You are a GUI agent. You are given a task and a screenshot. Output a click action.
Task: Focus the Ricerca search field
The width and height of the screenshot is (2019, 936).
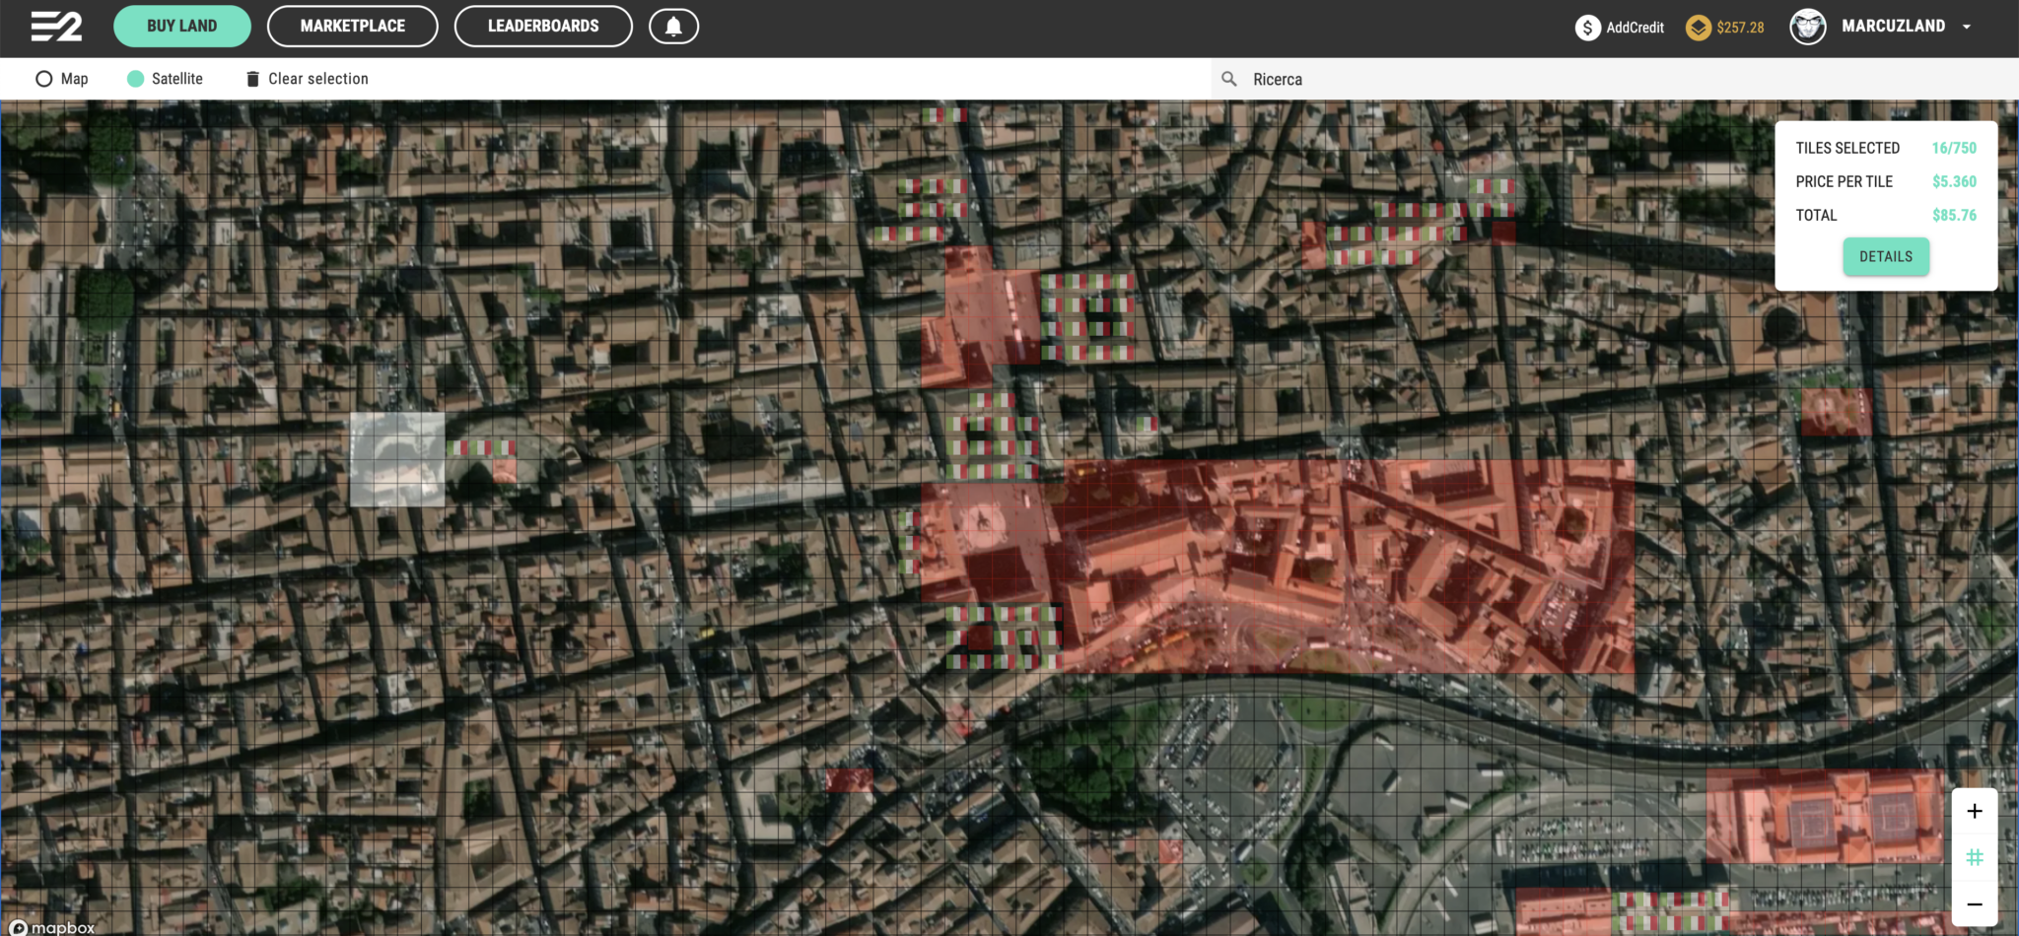[1617, 79]
